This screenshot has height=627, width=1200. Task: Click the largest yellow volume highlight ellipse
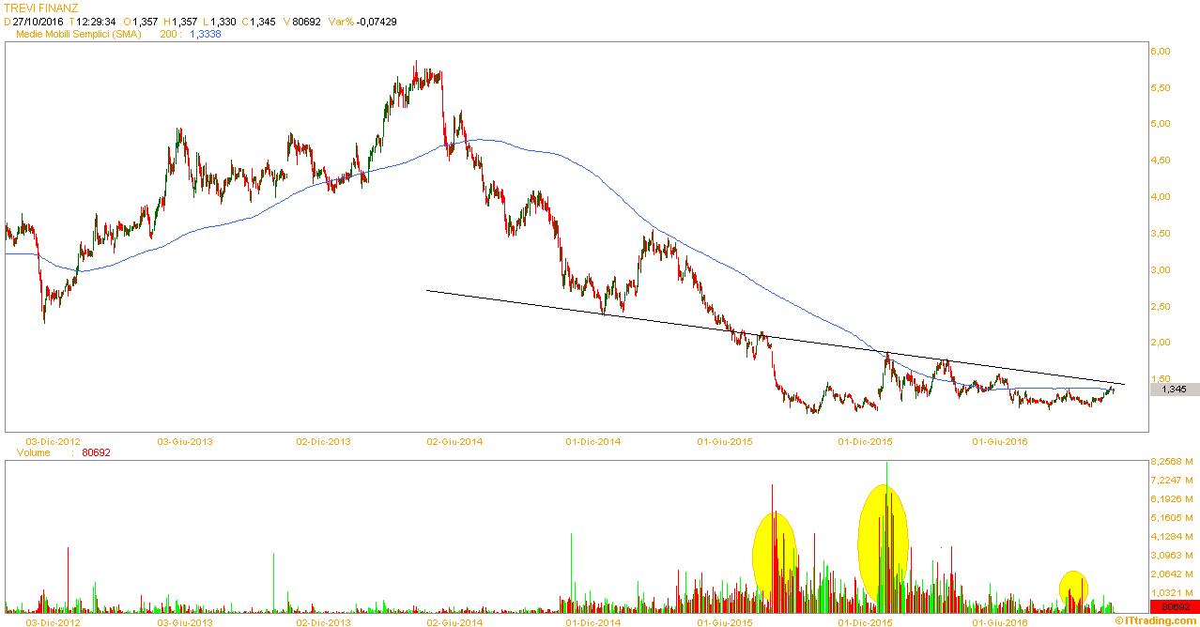883,544
